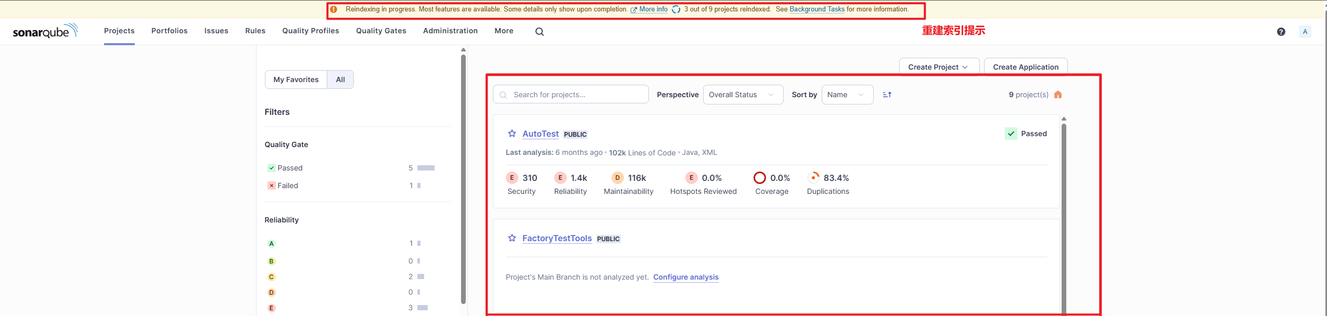Screen dimensions: 1327x316
Task: Filter projects by Passed quality gate
Action: coord(285,168)
